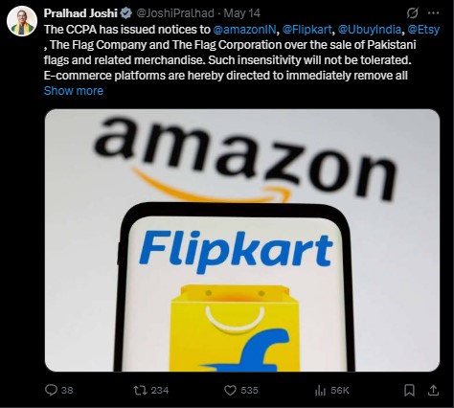454x408 pixels.
Task: Open the May 14 post timestamp
Action: click(242, 13)
